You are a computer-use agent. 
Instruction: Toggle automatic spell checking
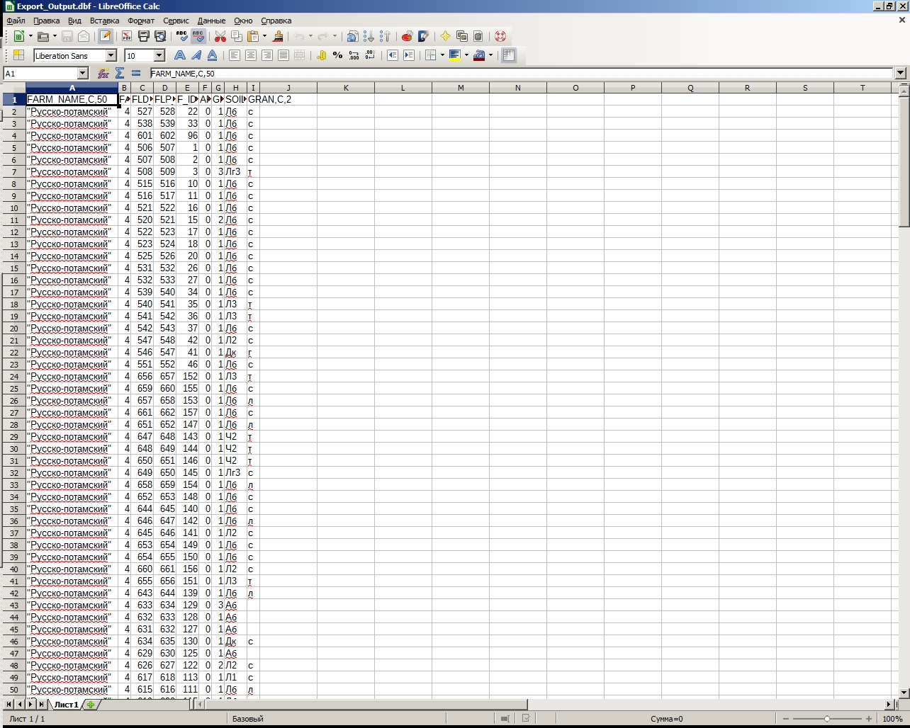(198, 36)
